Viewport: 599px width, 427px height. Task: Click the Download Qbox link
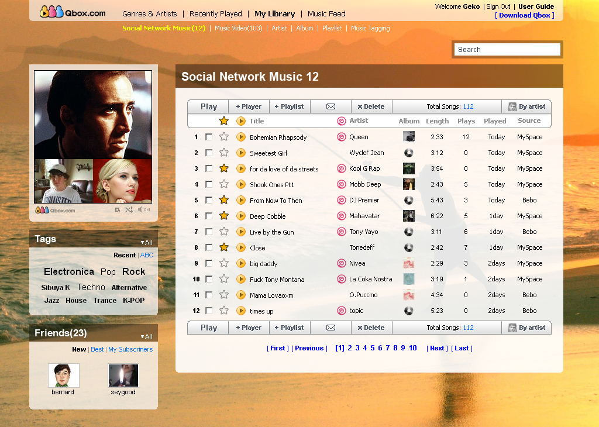click(x=525, y=15)
